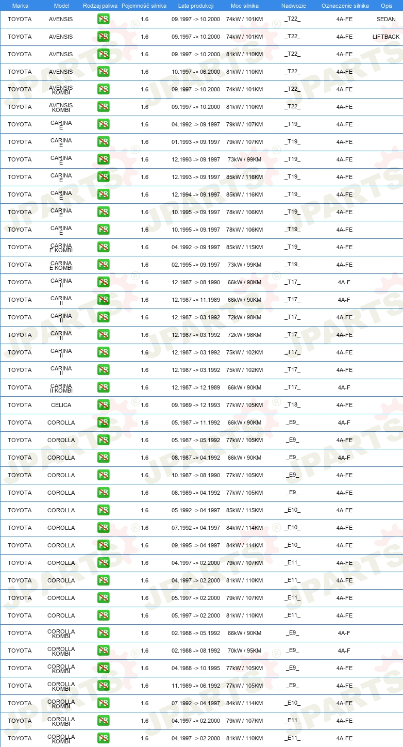Click the petrol fuel icon in the AVENSIS LIFTBACK row

pyautogui.click(x=103, y=37)
